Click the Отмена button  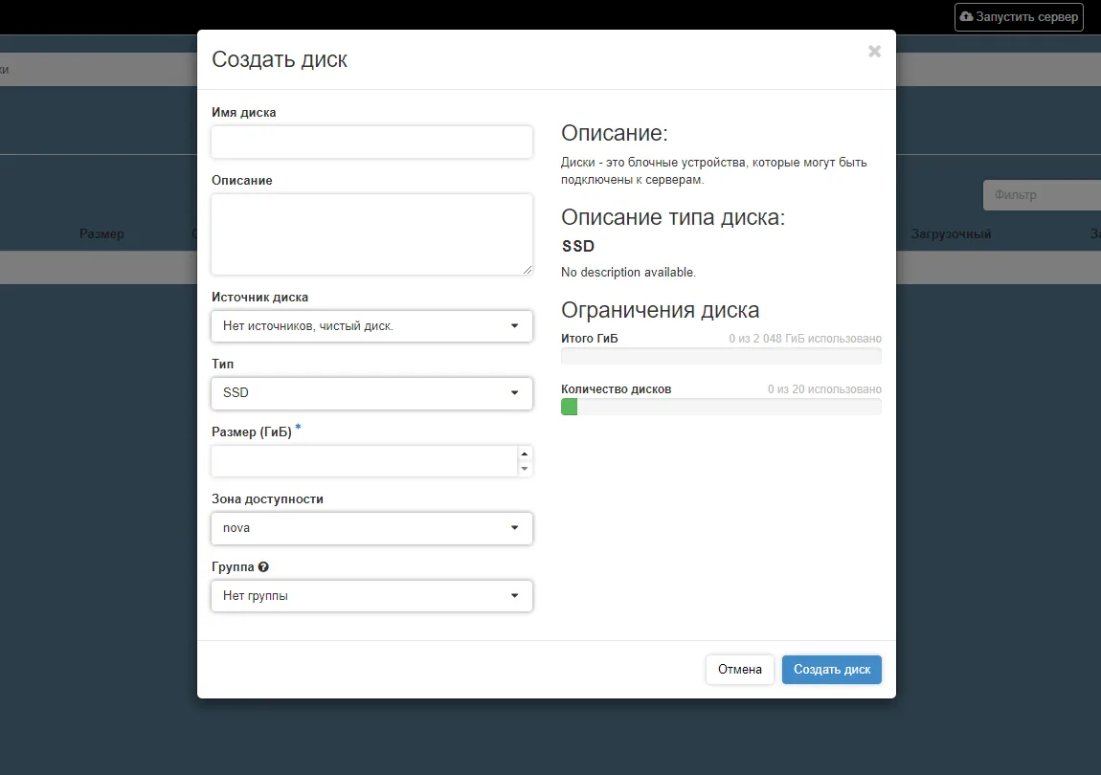[739, 669]
